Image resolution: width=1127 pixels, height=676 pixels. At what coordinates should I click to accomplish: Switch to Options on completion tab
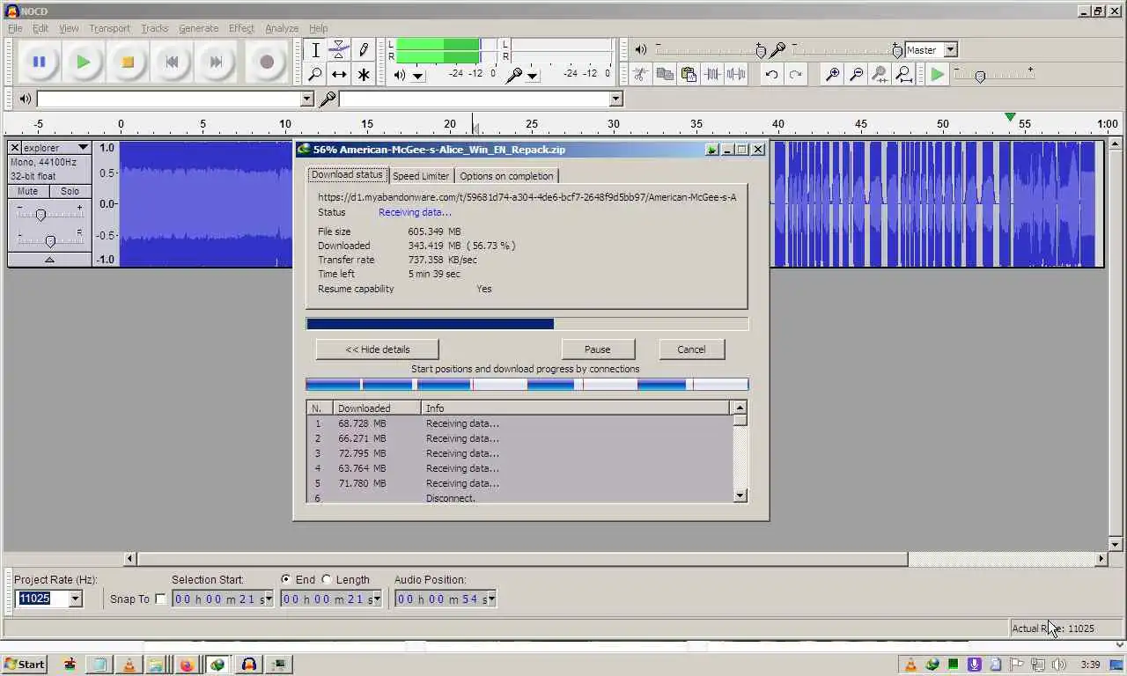506,176
